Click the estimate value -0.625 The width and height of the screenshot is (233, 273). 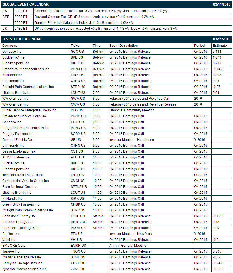(217, 269)
